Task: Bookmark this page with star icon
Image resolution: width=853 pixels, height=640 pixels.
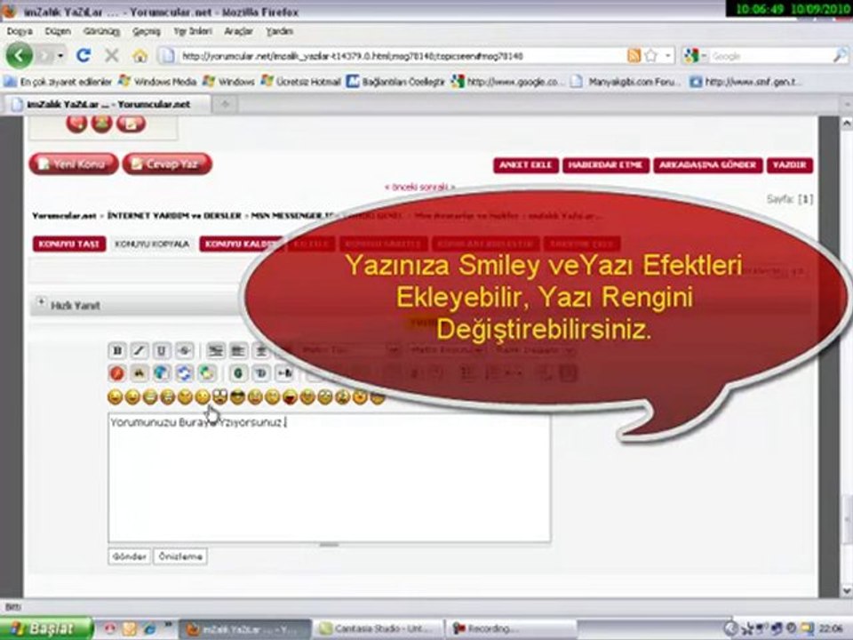Action: tap(651, 55)
